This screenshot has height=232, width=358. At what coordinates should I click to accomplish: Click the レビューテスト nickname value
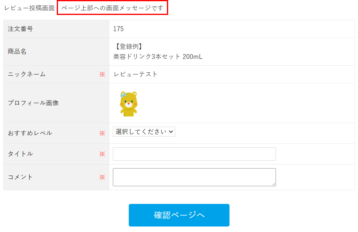coord(136,74)
